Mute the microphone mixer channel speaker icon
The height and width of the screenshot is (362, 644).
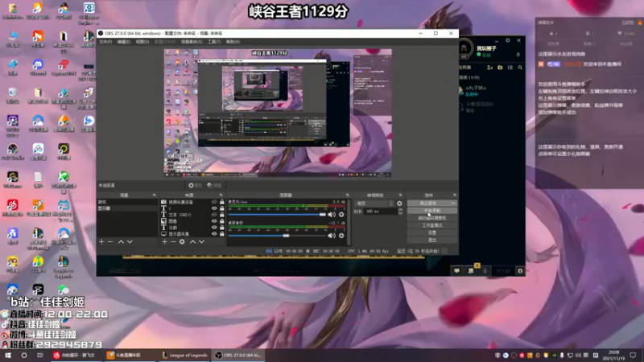[x=332, y=214]
